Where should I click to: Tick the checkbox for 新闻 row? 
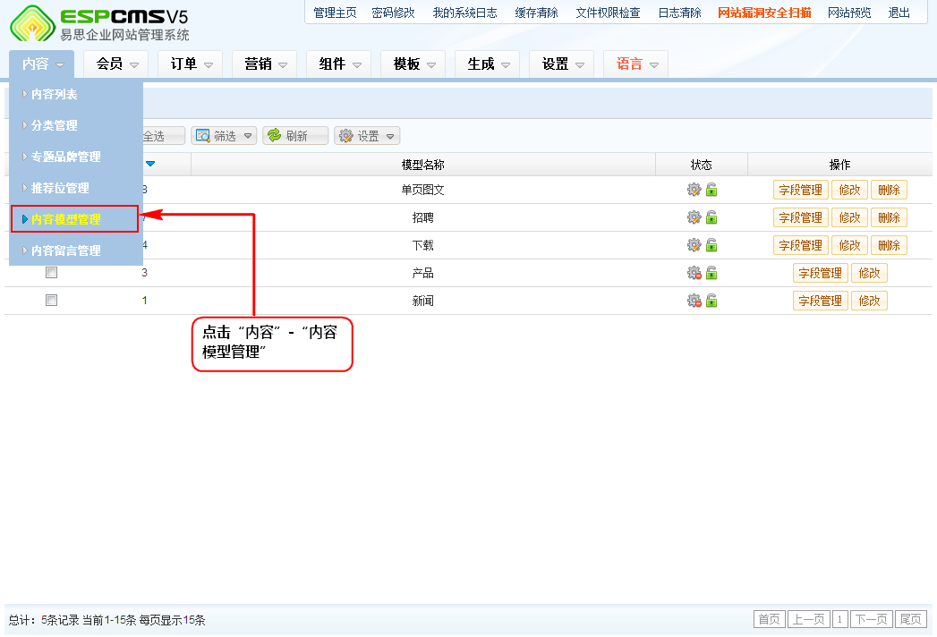coord(51,300)
